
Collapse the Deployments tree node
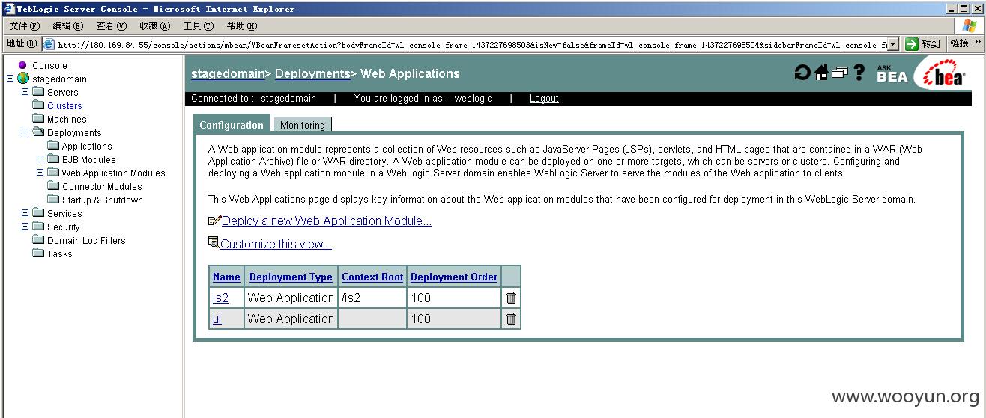[25, 132]
